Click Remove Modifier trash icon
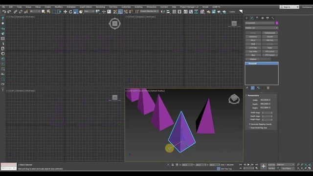This screenshot has width=313, height=176. click(x=268, y=88)
